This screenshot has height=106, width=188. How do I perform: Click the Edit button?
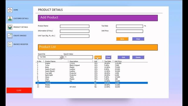[123, 57]
